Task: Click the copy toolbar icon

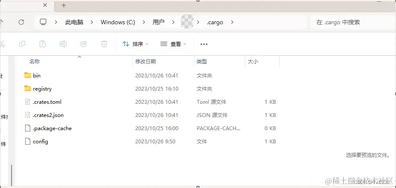Action: point(22,44)
